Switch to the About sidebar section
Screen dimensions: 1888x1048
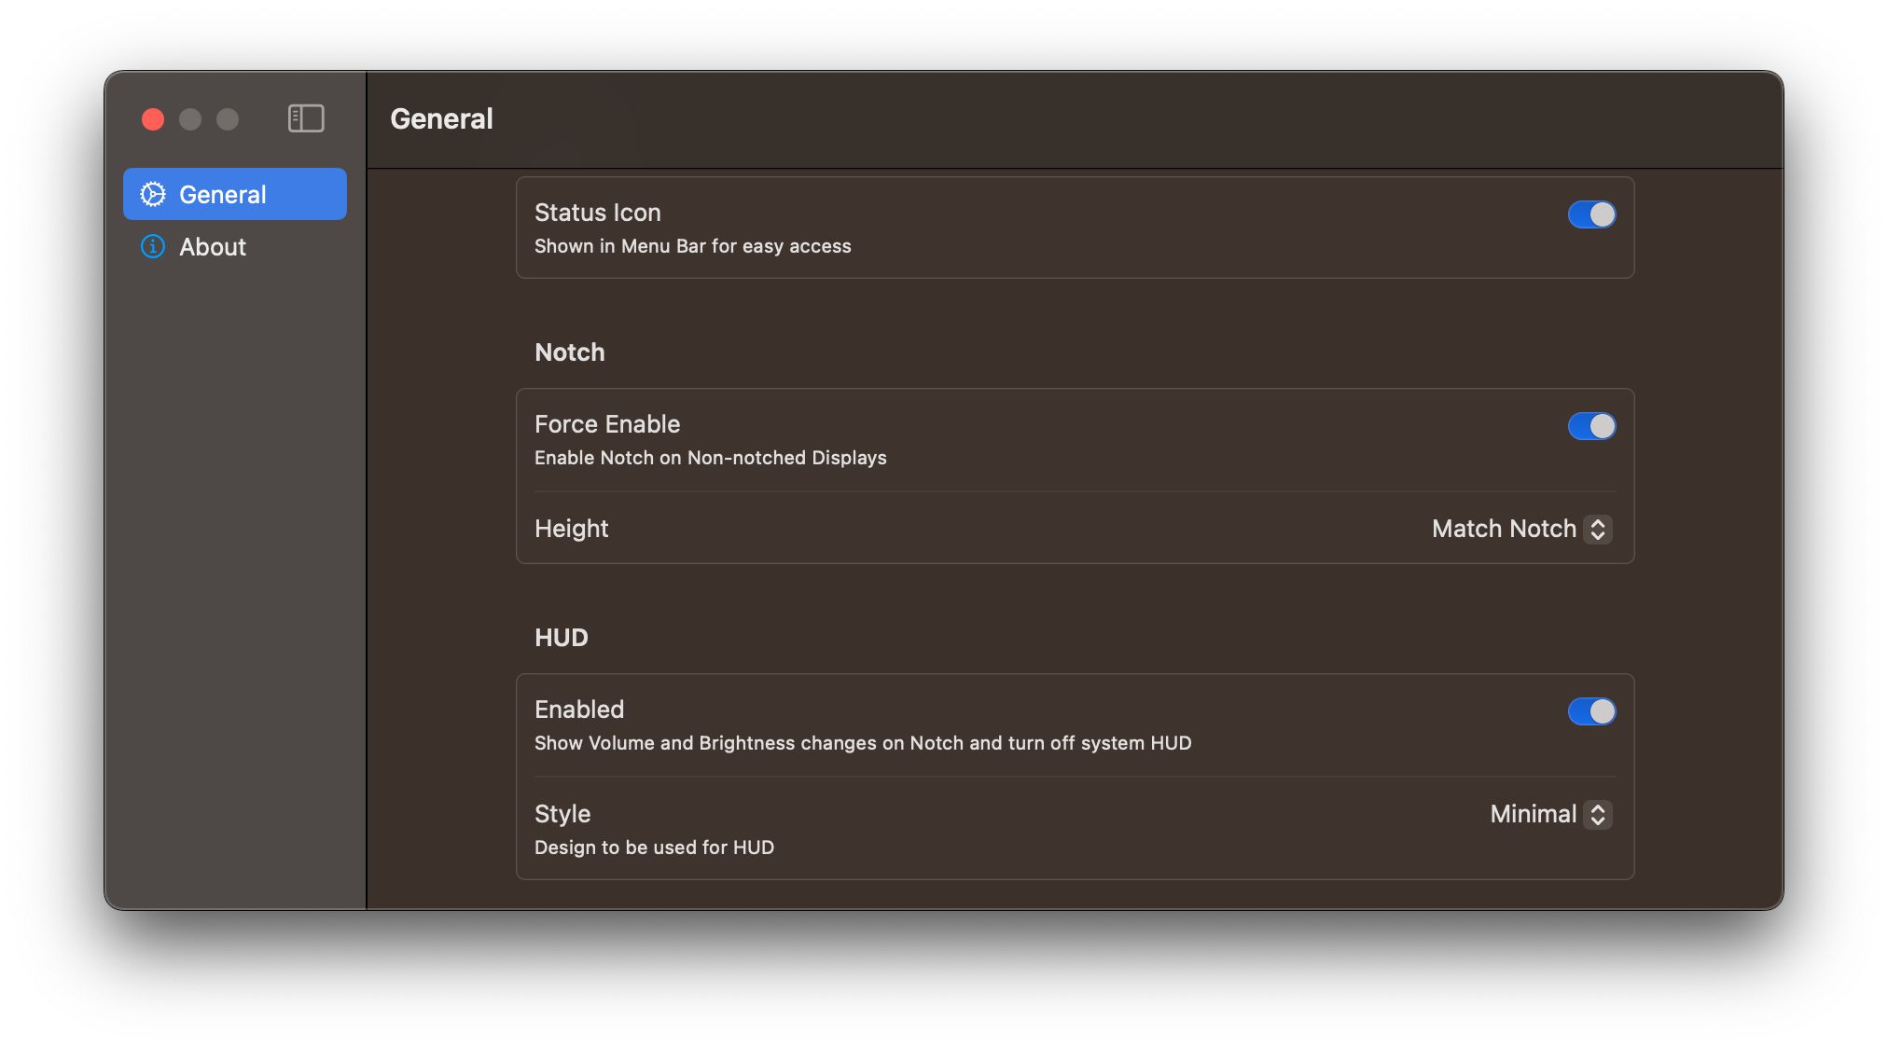click(213, 246)
